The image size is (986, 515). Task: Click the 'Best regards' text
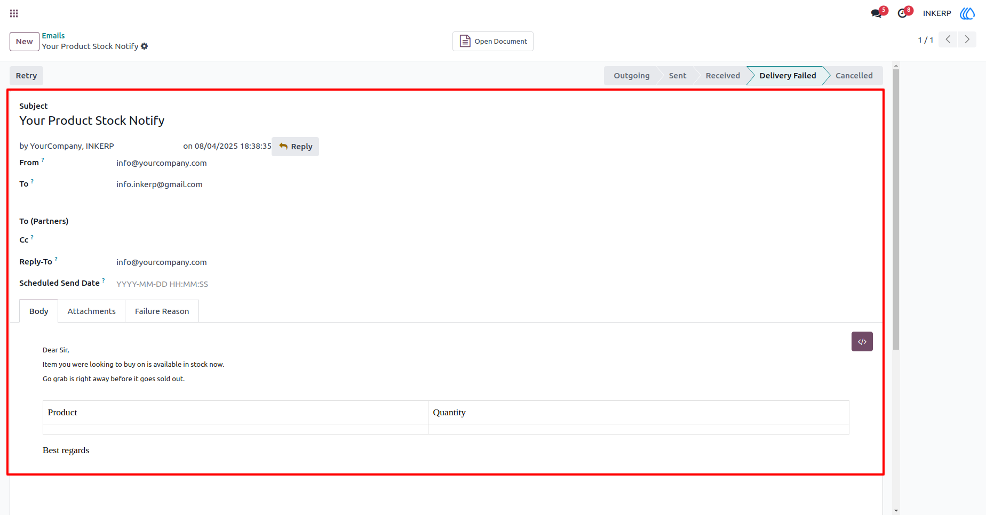pyautogui.click(x=66, y=450)
